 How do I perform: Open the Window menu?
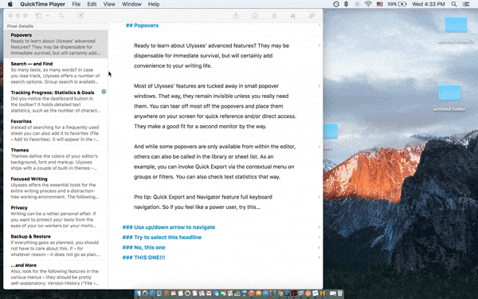[131, 4]
